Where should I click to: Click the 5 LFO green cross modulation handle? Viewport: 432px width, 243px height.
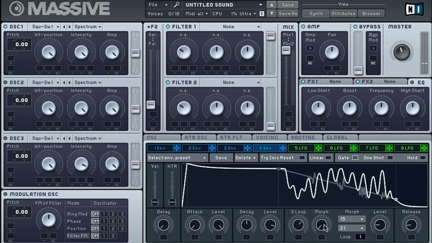click(x=318, y=148)
